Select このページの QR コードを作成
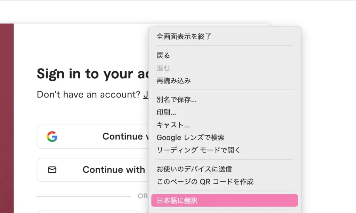 pyautogui.click(x=205, y=182)
